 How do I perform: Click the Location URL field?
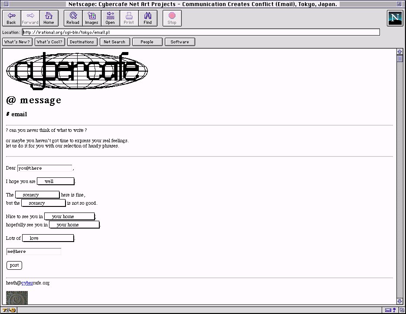[201, 33]
